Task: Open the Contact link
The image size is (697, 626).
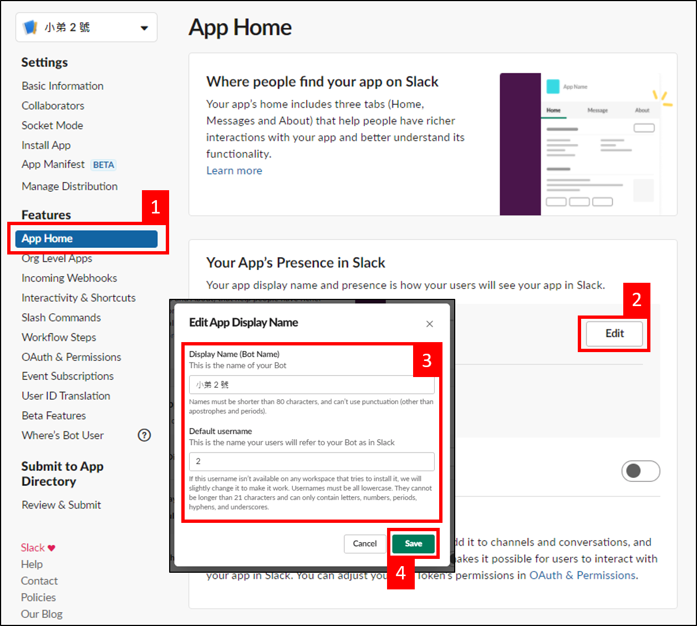Action: pyautogui.click(x=39, y=581)
